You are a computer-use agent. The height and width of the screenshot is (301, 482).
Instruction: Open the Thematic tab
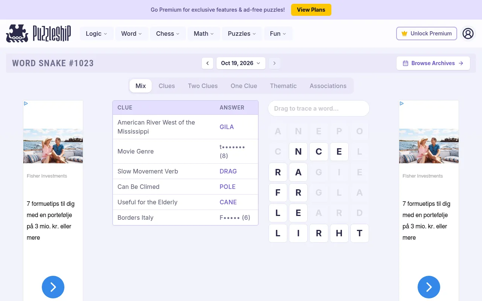(283, 86)
